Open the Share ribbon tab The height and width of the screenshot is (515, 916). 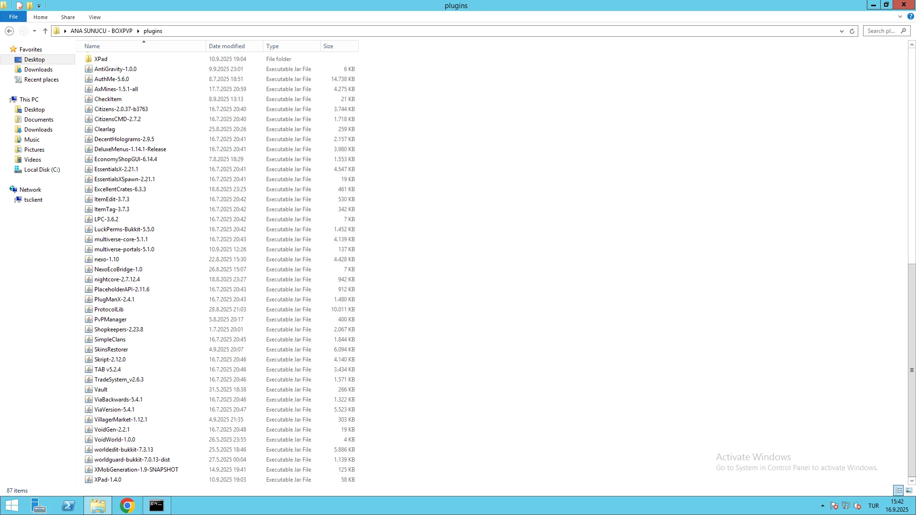coord(68,17)
